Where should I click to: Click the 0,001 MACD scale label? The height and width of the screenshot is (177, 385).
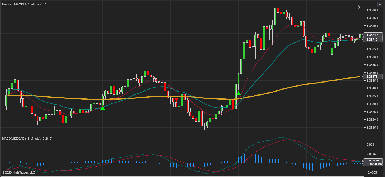click(370, 144)
